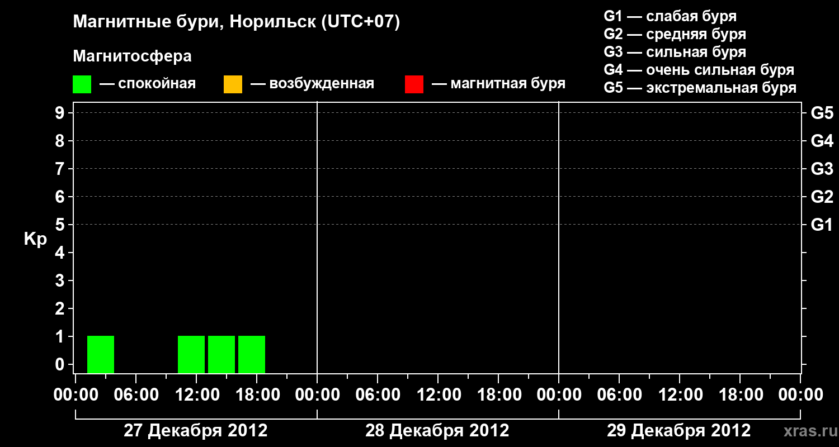Click the 'G2 — средняя буря' legend line
This screenshot has width=839, height=447.
pyautogui.click(x=675, y=34)
